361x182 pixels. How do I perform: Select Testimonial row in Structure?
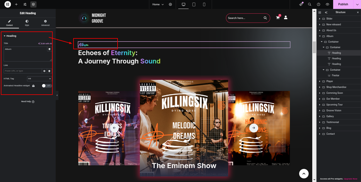(x=339, y=122)
